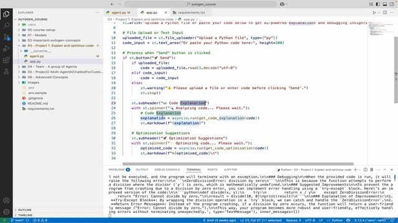
Task: Split the terminal panel
Action: [366, 170]
